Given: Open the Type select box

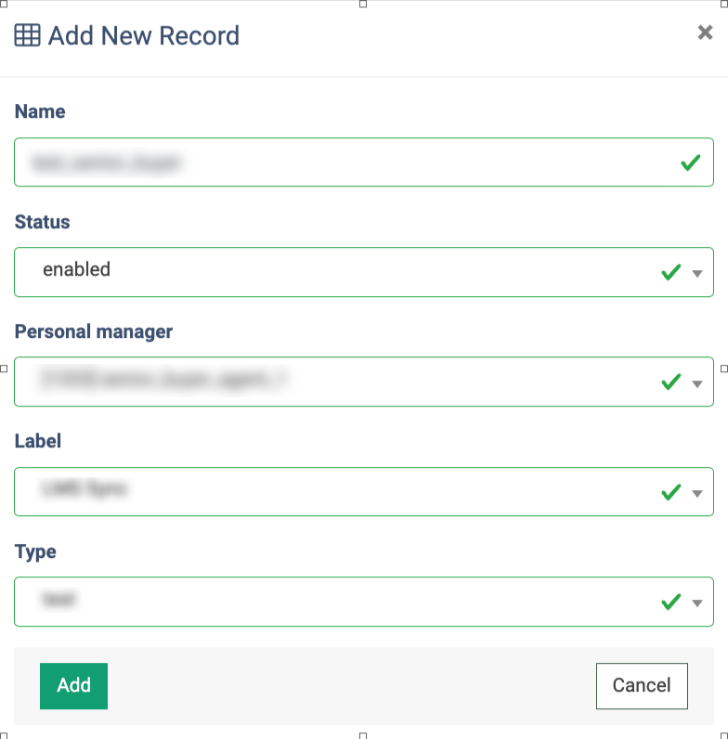Looking at the screenshot, I should tap(344, 602).
